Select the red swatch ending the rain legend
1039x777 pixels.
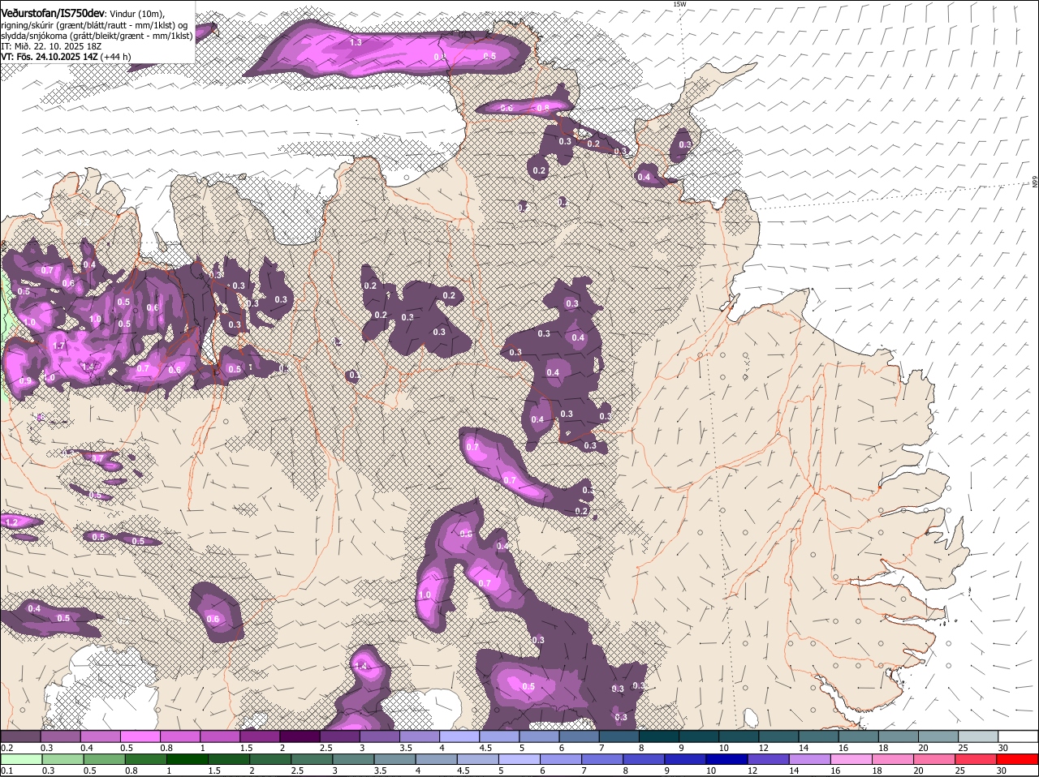pyautogui.click(x=1018, y=759)
